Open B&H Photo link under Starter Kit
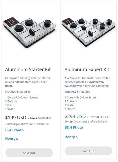This screenshot has width=118, height=162. tap(14, 130)
